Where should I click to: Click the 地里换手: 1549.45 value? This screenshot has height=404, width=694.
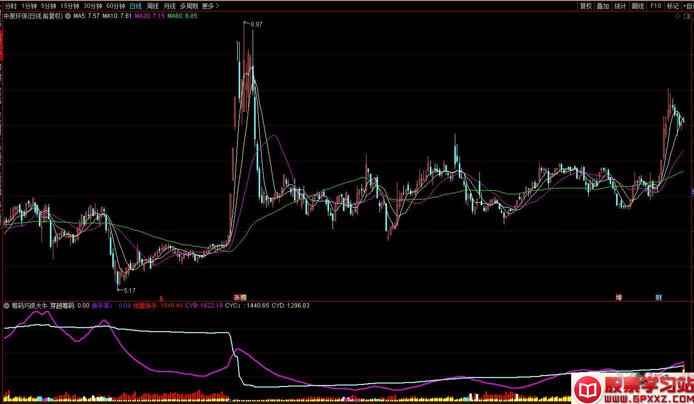coord(158,306)
